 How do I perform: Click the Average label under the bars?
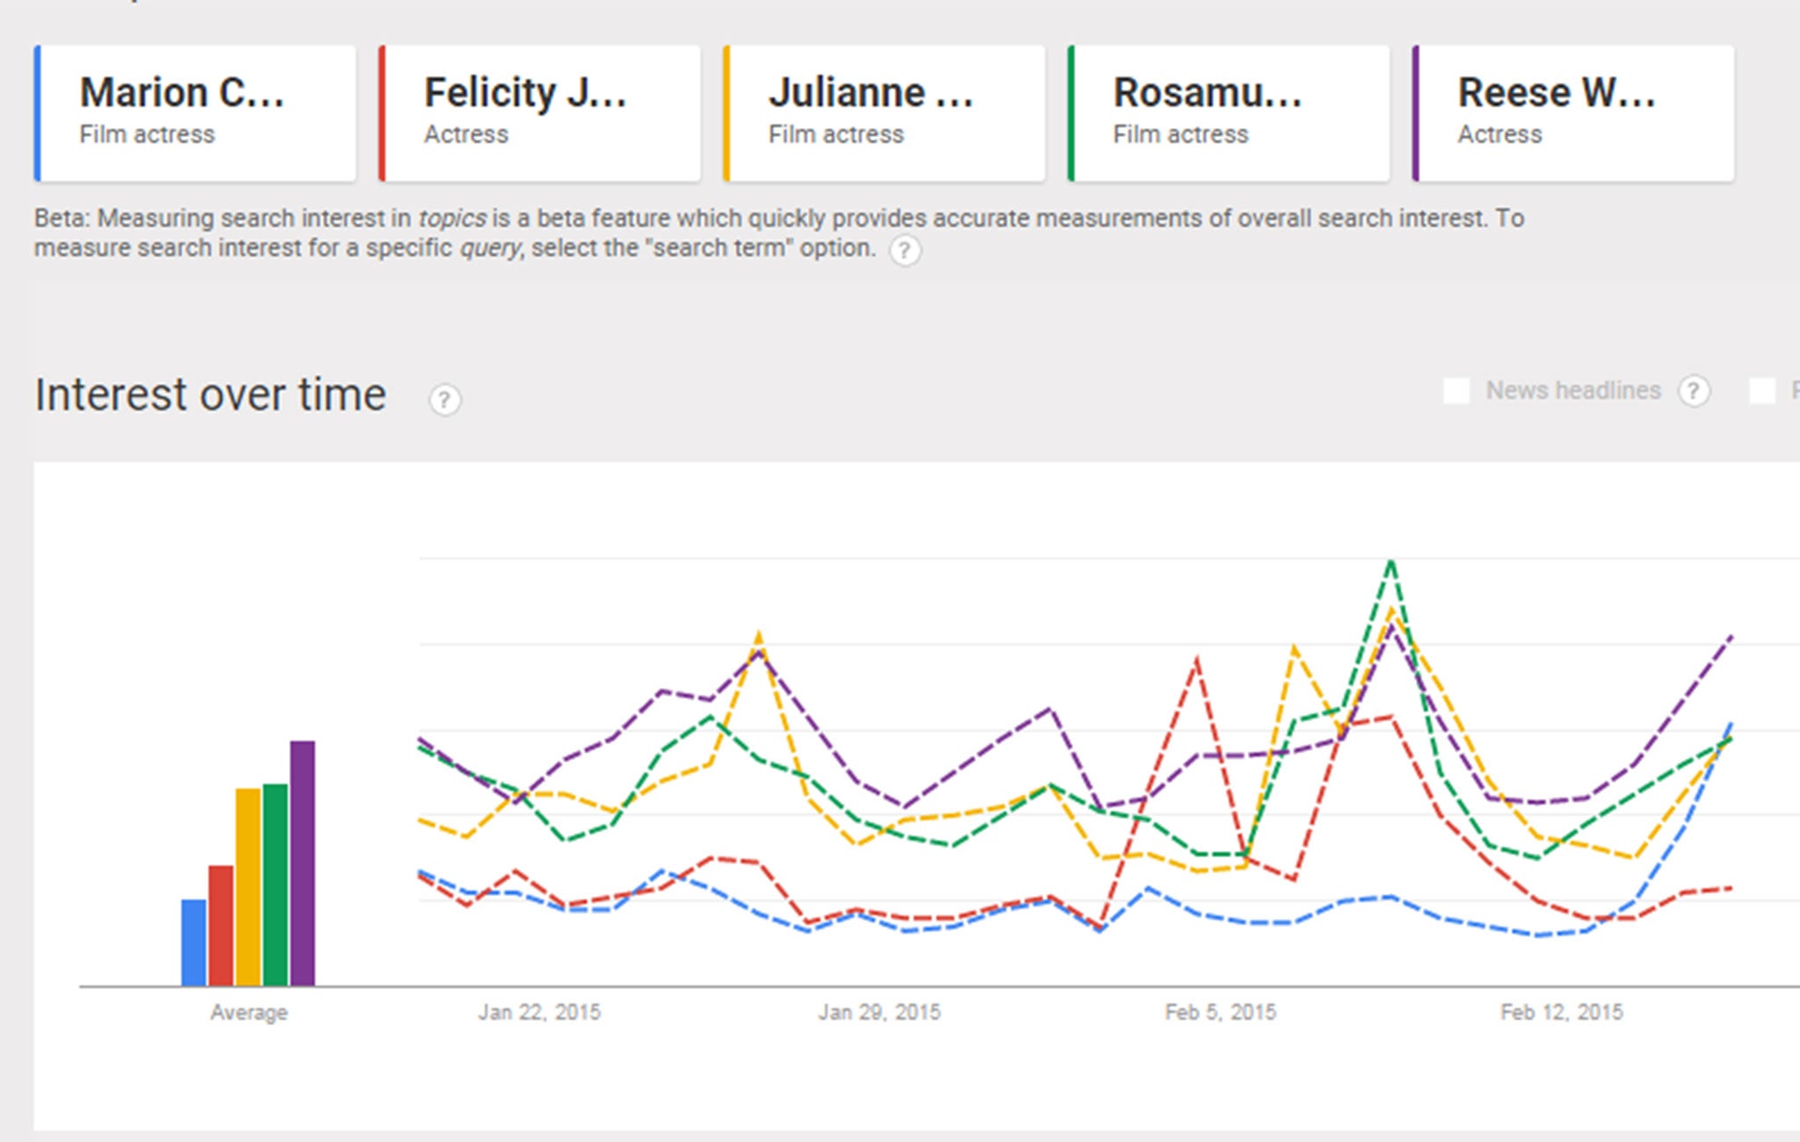(x=249, y=1013)
